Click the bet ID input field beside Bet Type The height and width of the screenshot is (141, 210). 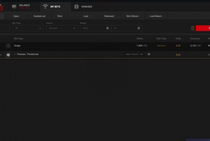[4, 28]
